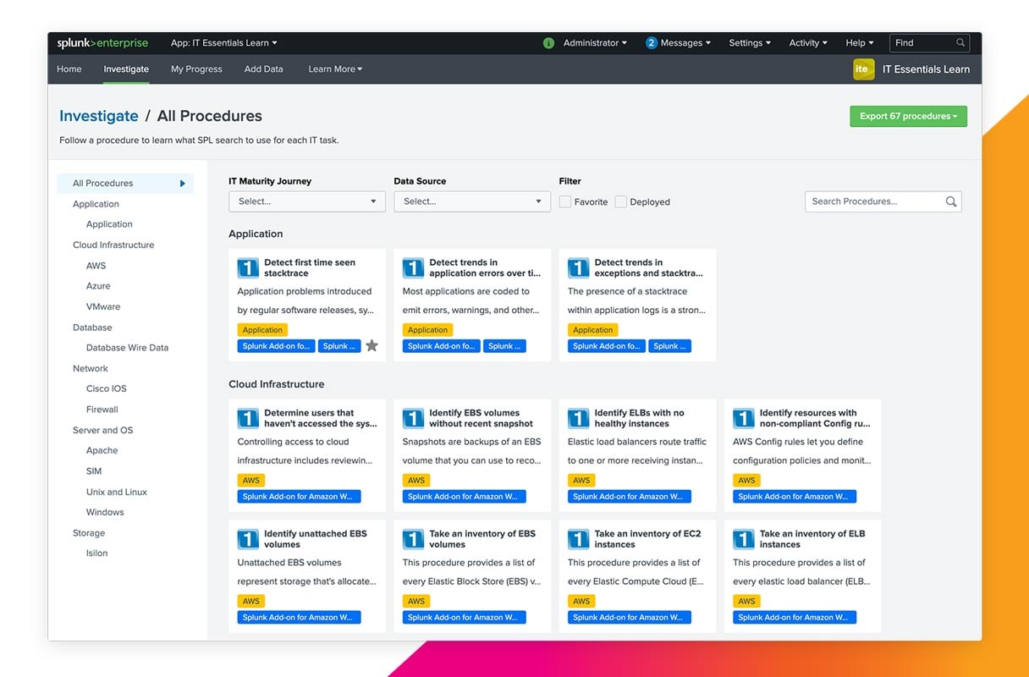The image size is (1029, 677).
Task: Click IT Essentials Learn app title
Action: pyautogui.click(x=926, y=69)
